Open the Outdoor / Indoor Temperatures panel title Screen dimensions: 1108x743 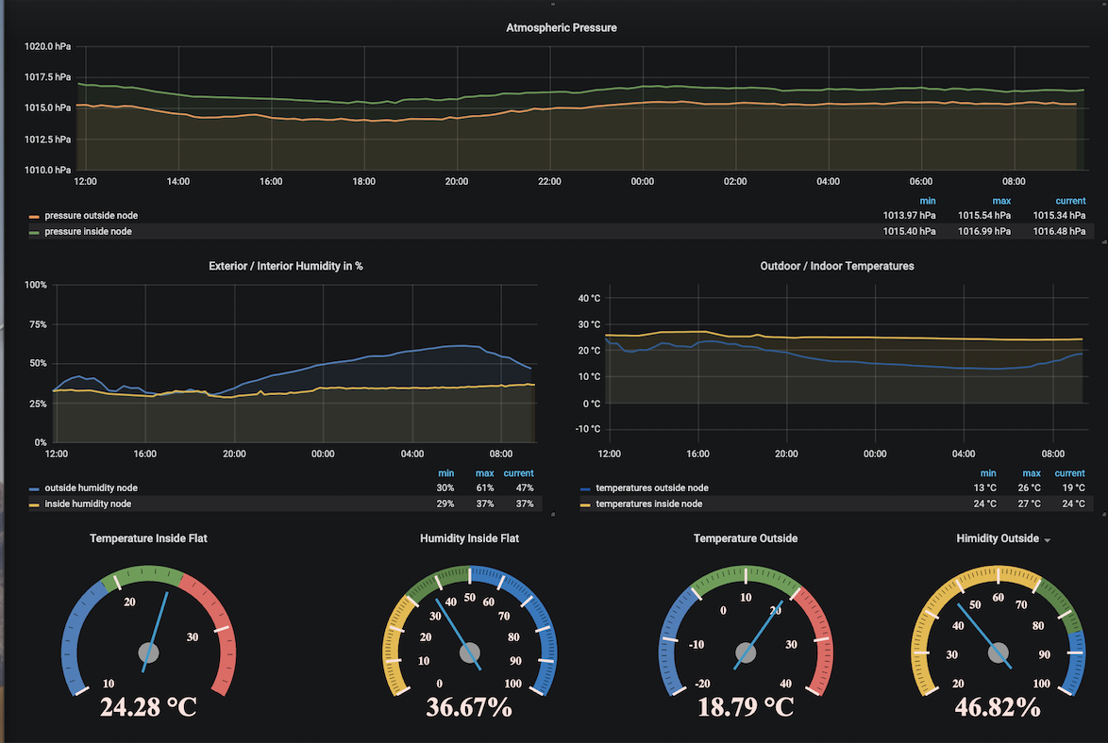coord(836,266)
